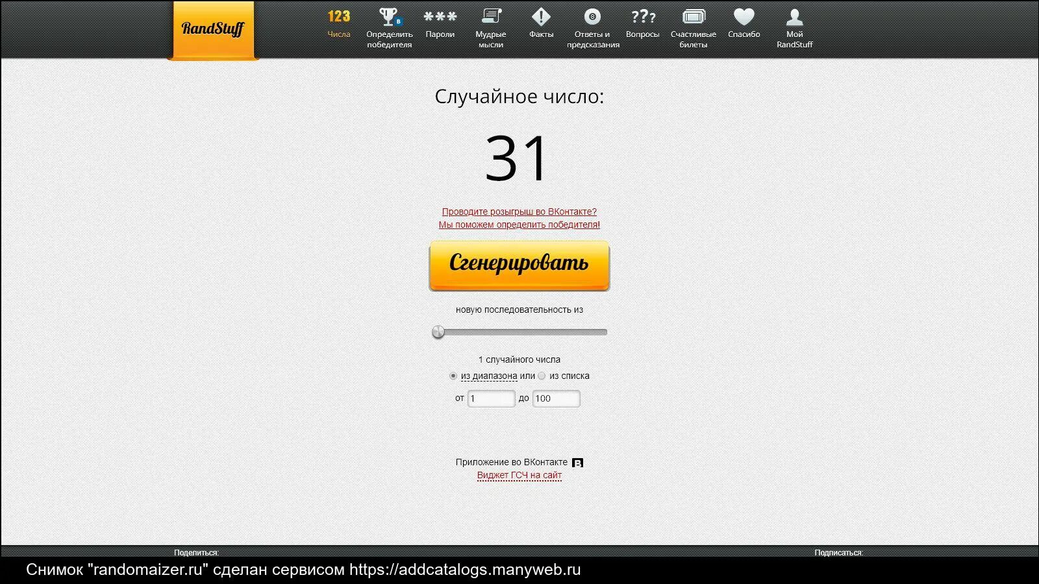Click the generated number 31
The image size is (1039, 584).
[x=517, y=158]
